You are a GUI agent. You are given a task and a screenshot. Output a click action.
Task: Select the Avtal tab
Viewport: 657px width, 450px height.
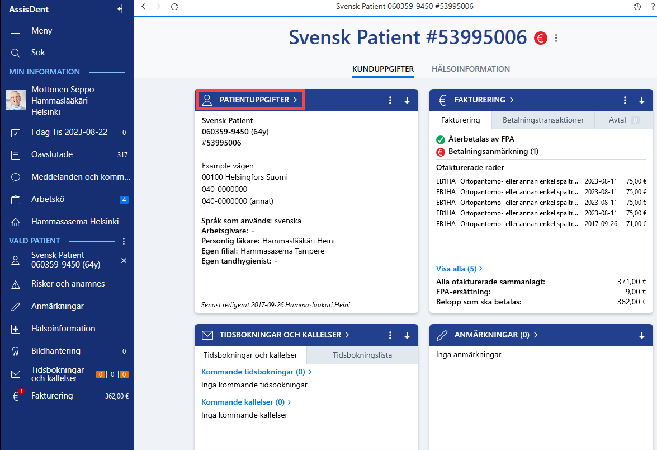coord(624,120)
